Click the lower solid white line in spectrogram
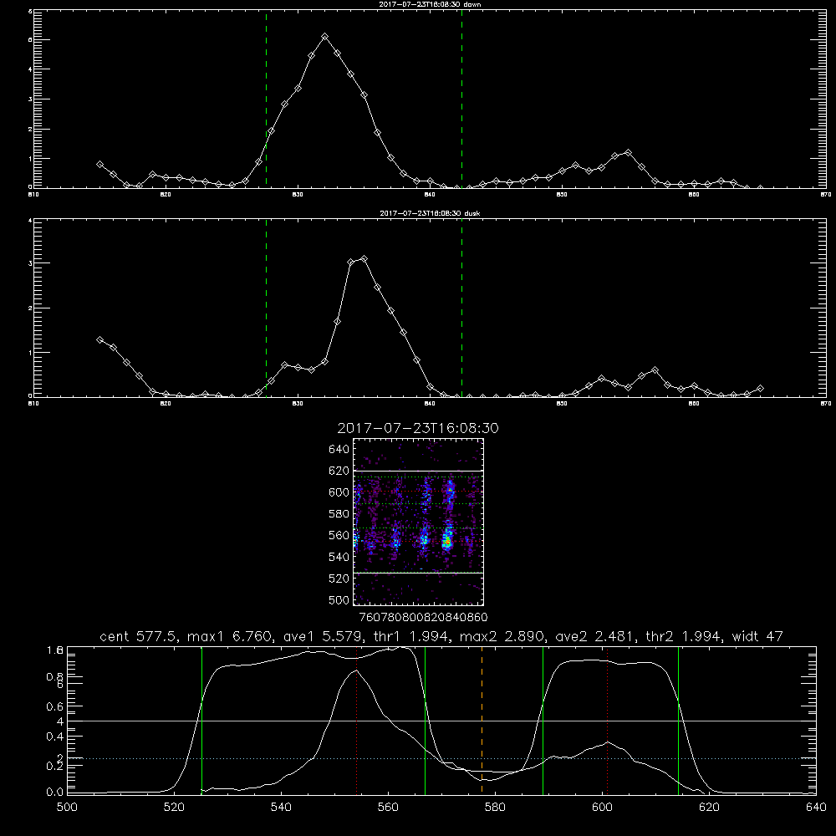Screen dimensions: 836x836 (418, 573)
